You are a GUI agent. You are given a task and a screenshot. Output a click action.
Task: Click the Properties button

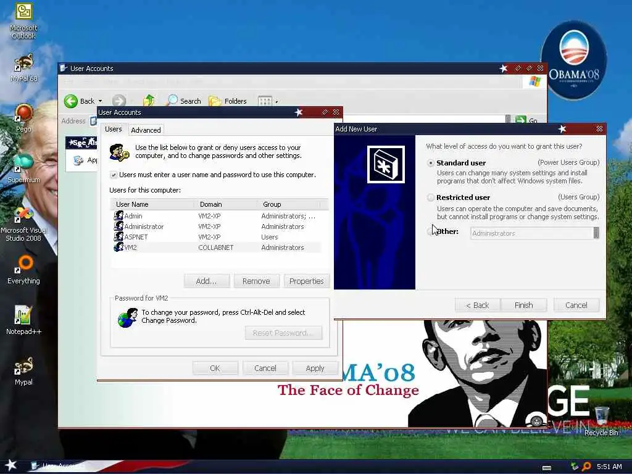point(306,281)
